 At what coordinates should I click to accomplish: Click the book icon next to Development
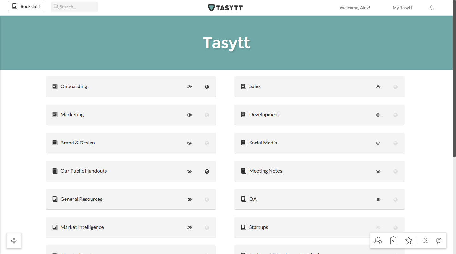[x=244, y=114]
